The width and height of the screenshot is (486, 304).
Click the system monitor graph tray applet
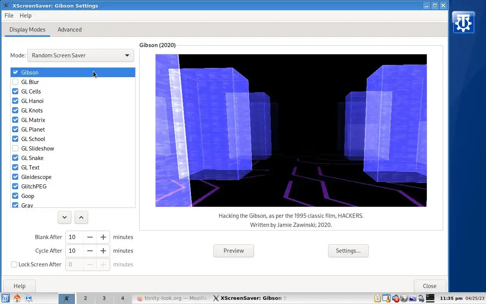coord(430,298)
